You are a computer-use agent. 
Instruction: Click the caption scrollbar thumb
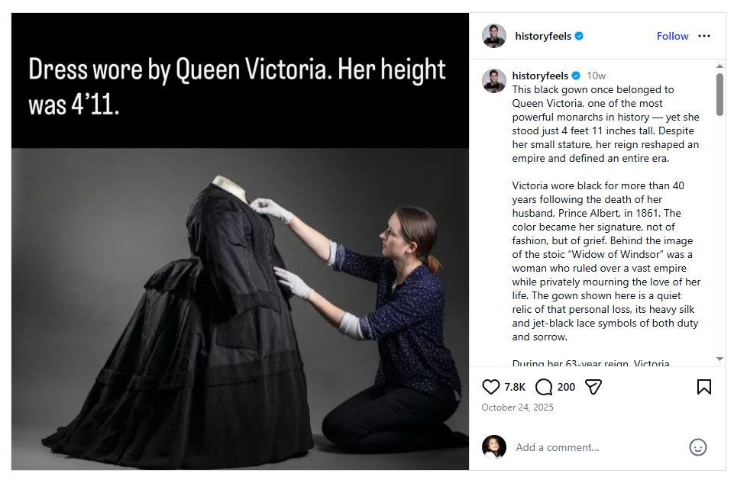tap(720, 94)
